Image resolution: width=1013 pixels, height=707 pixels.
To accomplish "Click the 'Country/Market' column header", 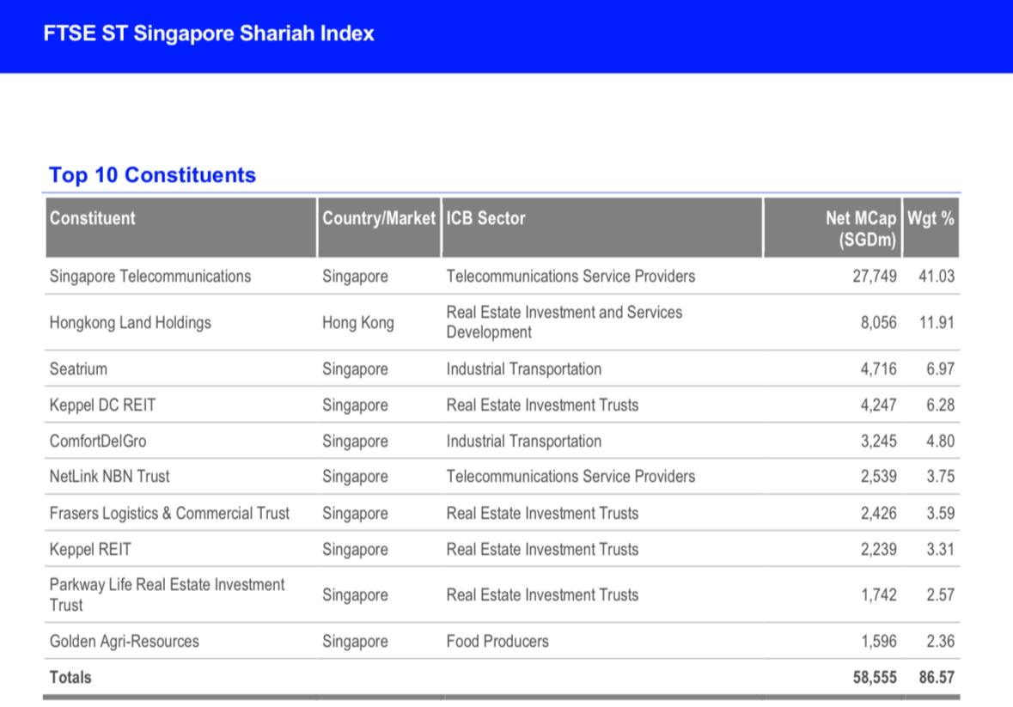I will [x=379, y=228].
